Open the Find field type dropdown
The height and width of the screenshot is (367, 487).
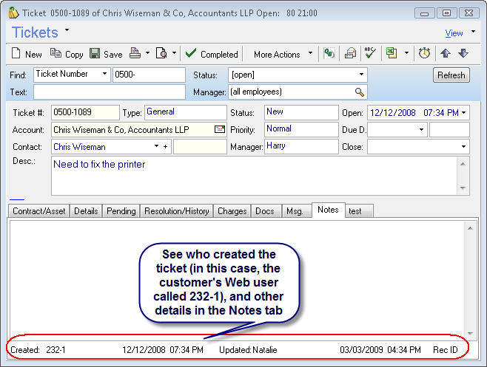pos(103,75)
